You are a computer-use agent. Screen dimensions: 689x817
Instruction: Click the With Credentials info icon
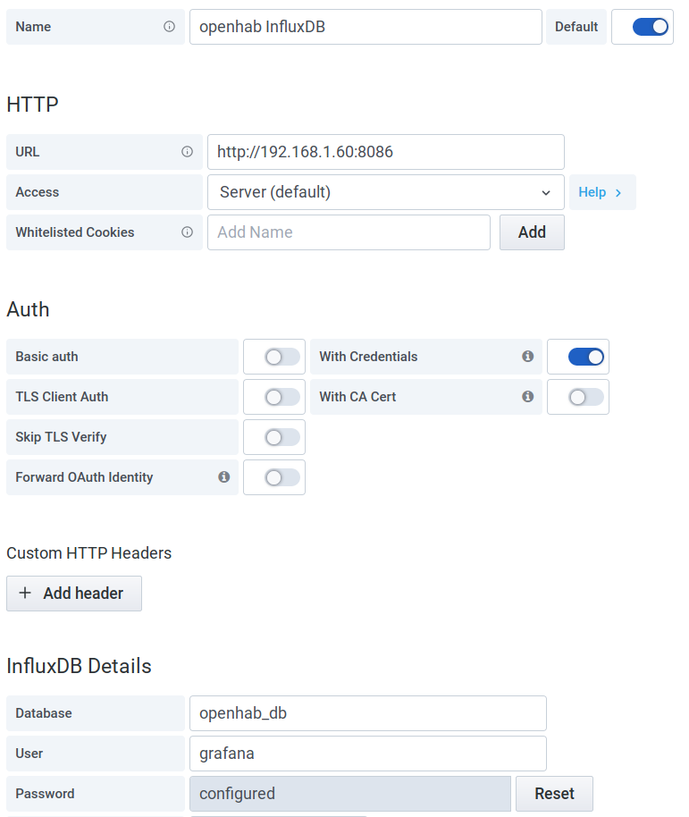pyautogui.click(x=527, y=357)
